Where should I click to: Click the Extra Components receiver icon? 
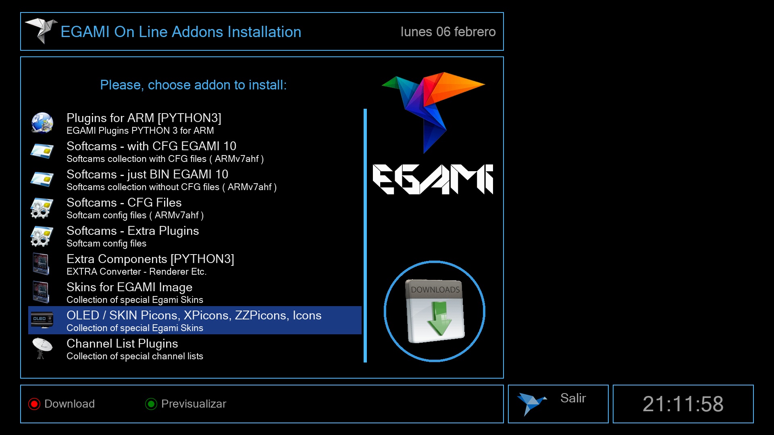click(x=41, y=264)
